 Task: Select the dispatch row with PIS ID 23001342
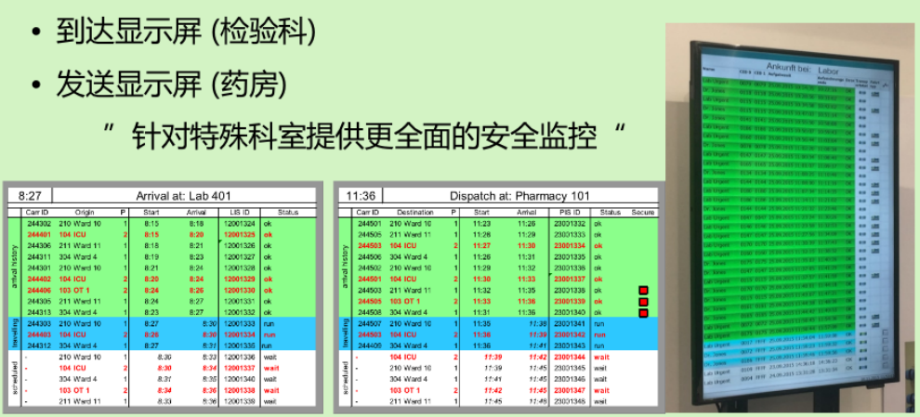[x=502, y=334]
